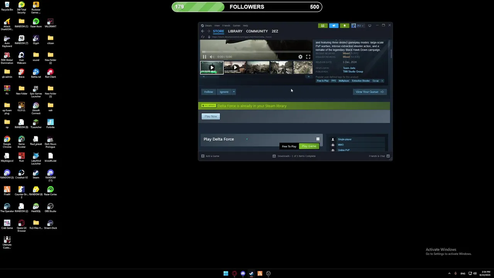Select the OBS Studio desktop icon
Screen dimensions: 494x278
pos(50,208)
